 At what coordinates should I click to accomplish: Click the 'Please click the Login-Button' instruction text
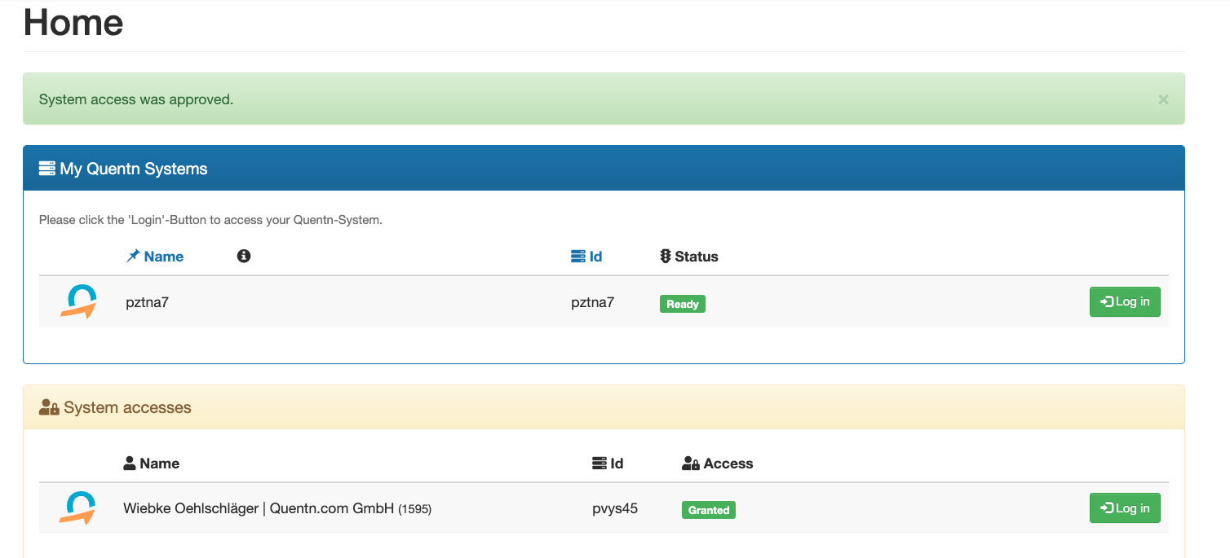click(x=210, y=220)
